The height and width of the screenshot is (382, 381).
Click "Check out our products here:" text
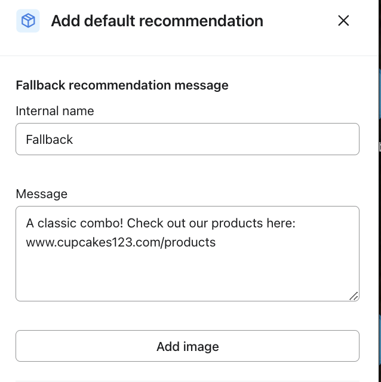tap(211, 223)
